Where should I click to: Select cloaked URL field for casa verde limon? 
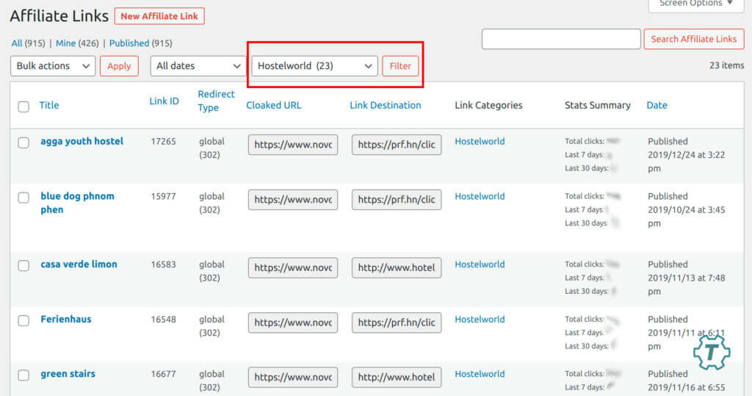pos(293,267)
